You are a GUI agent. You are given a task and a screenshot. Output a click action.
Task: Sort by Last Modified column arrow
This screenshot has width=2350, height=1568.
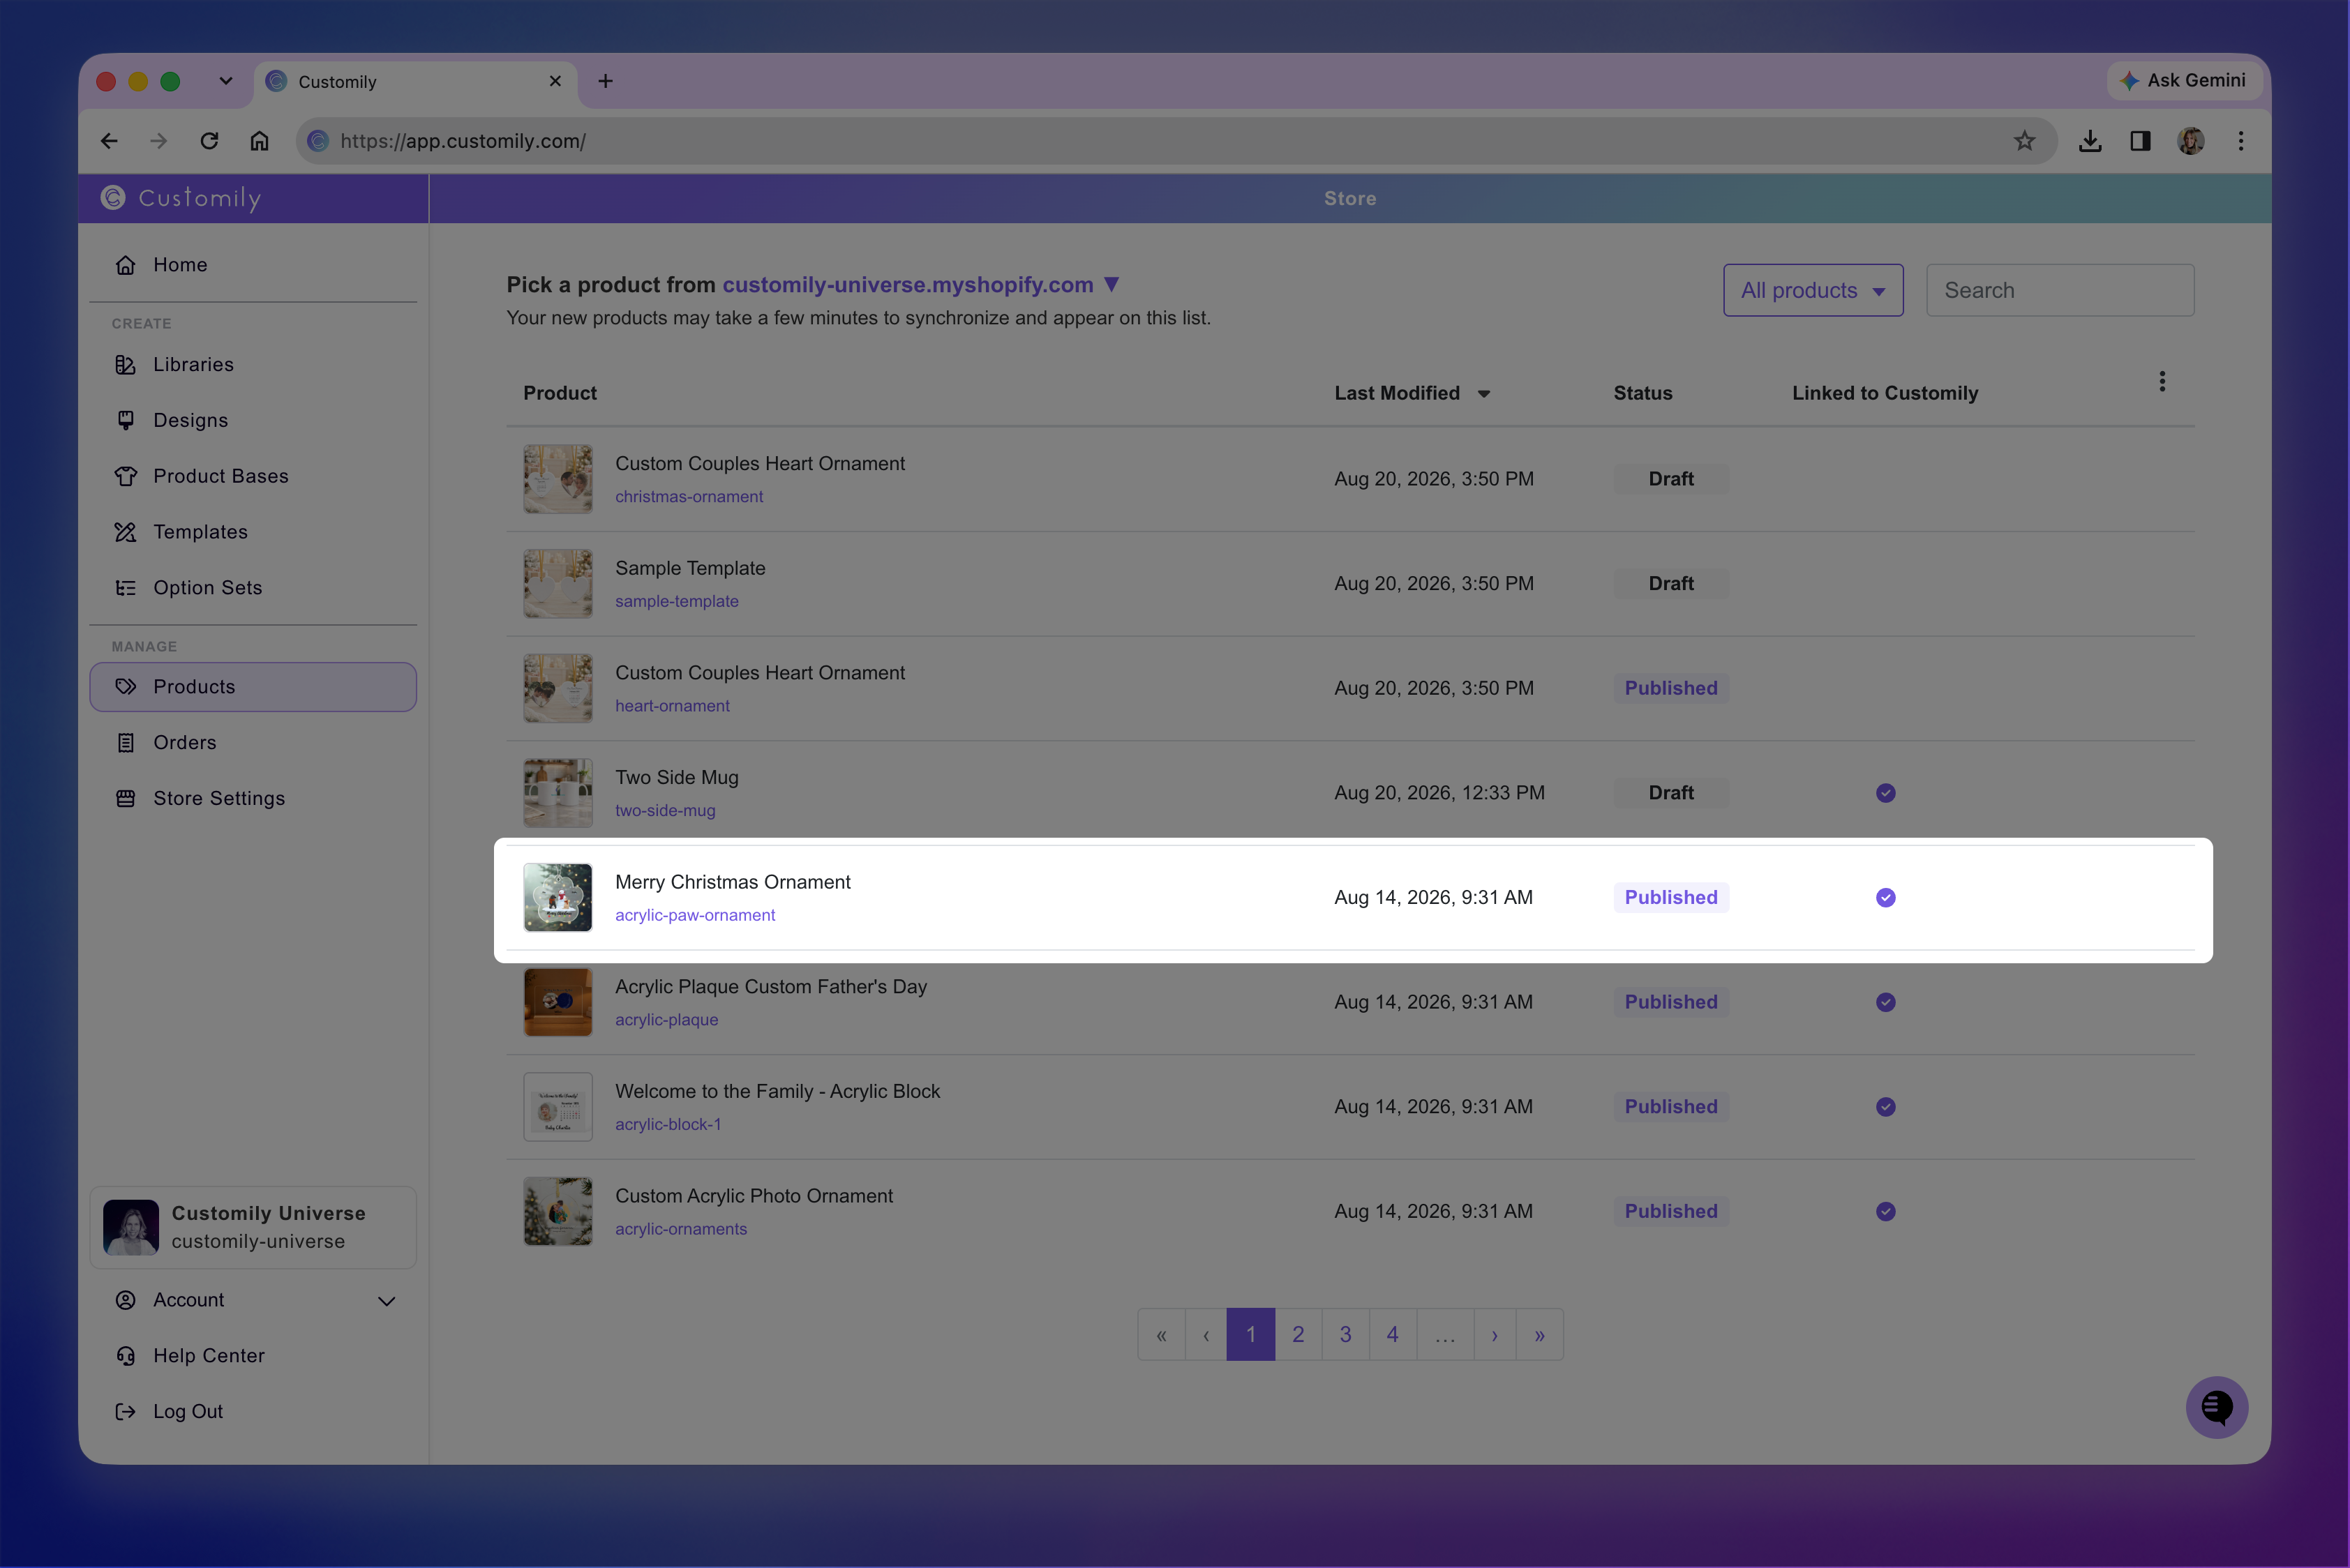tap(1483, 394)
